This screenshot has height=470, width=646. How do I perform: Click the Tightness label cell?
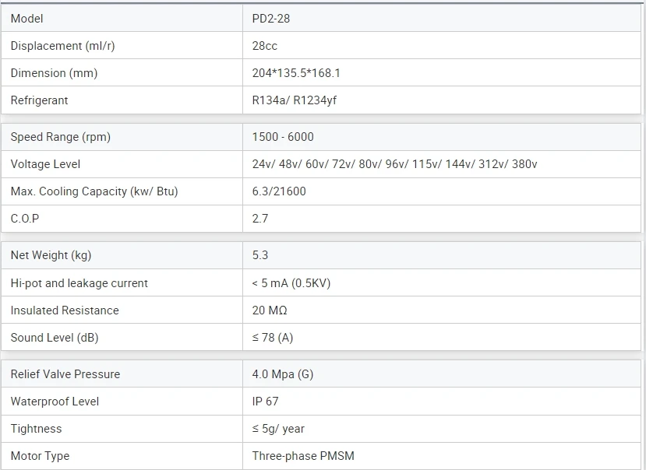pos(36,429)
